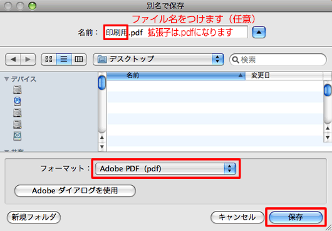The width and height of the screenshot is (332, 231).
Task: Click the sidebar scrollbar up arrow
Action: [x=102, y=137]
